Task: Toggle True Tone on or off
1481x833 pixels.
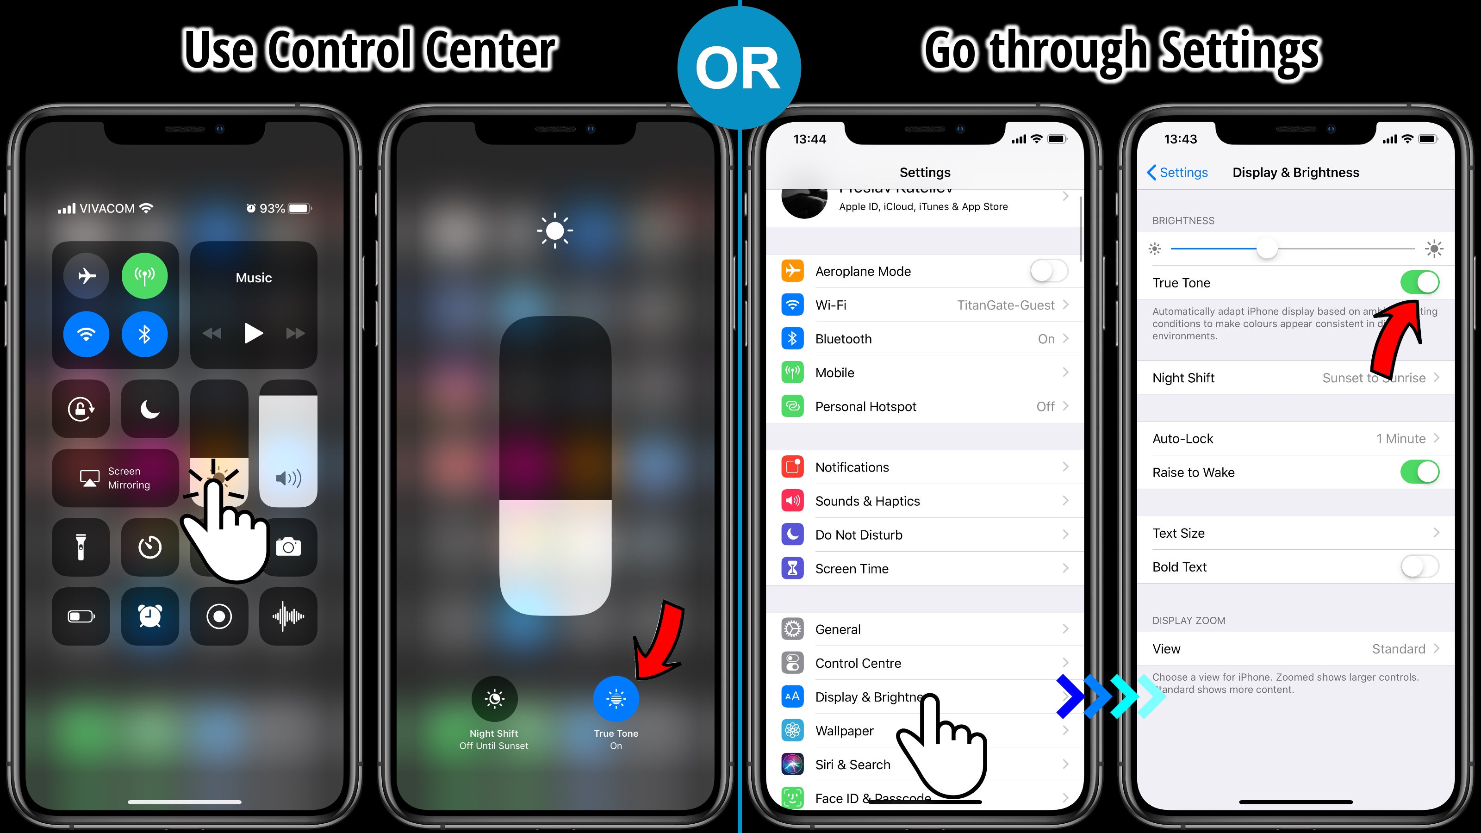Action: tap(1419, 283)
